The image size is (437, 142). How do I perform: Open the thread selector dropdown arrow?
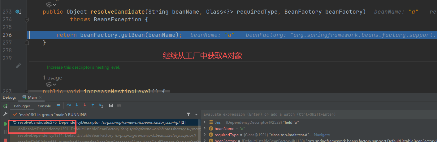click(196, 114)
